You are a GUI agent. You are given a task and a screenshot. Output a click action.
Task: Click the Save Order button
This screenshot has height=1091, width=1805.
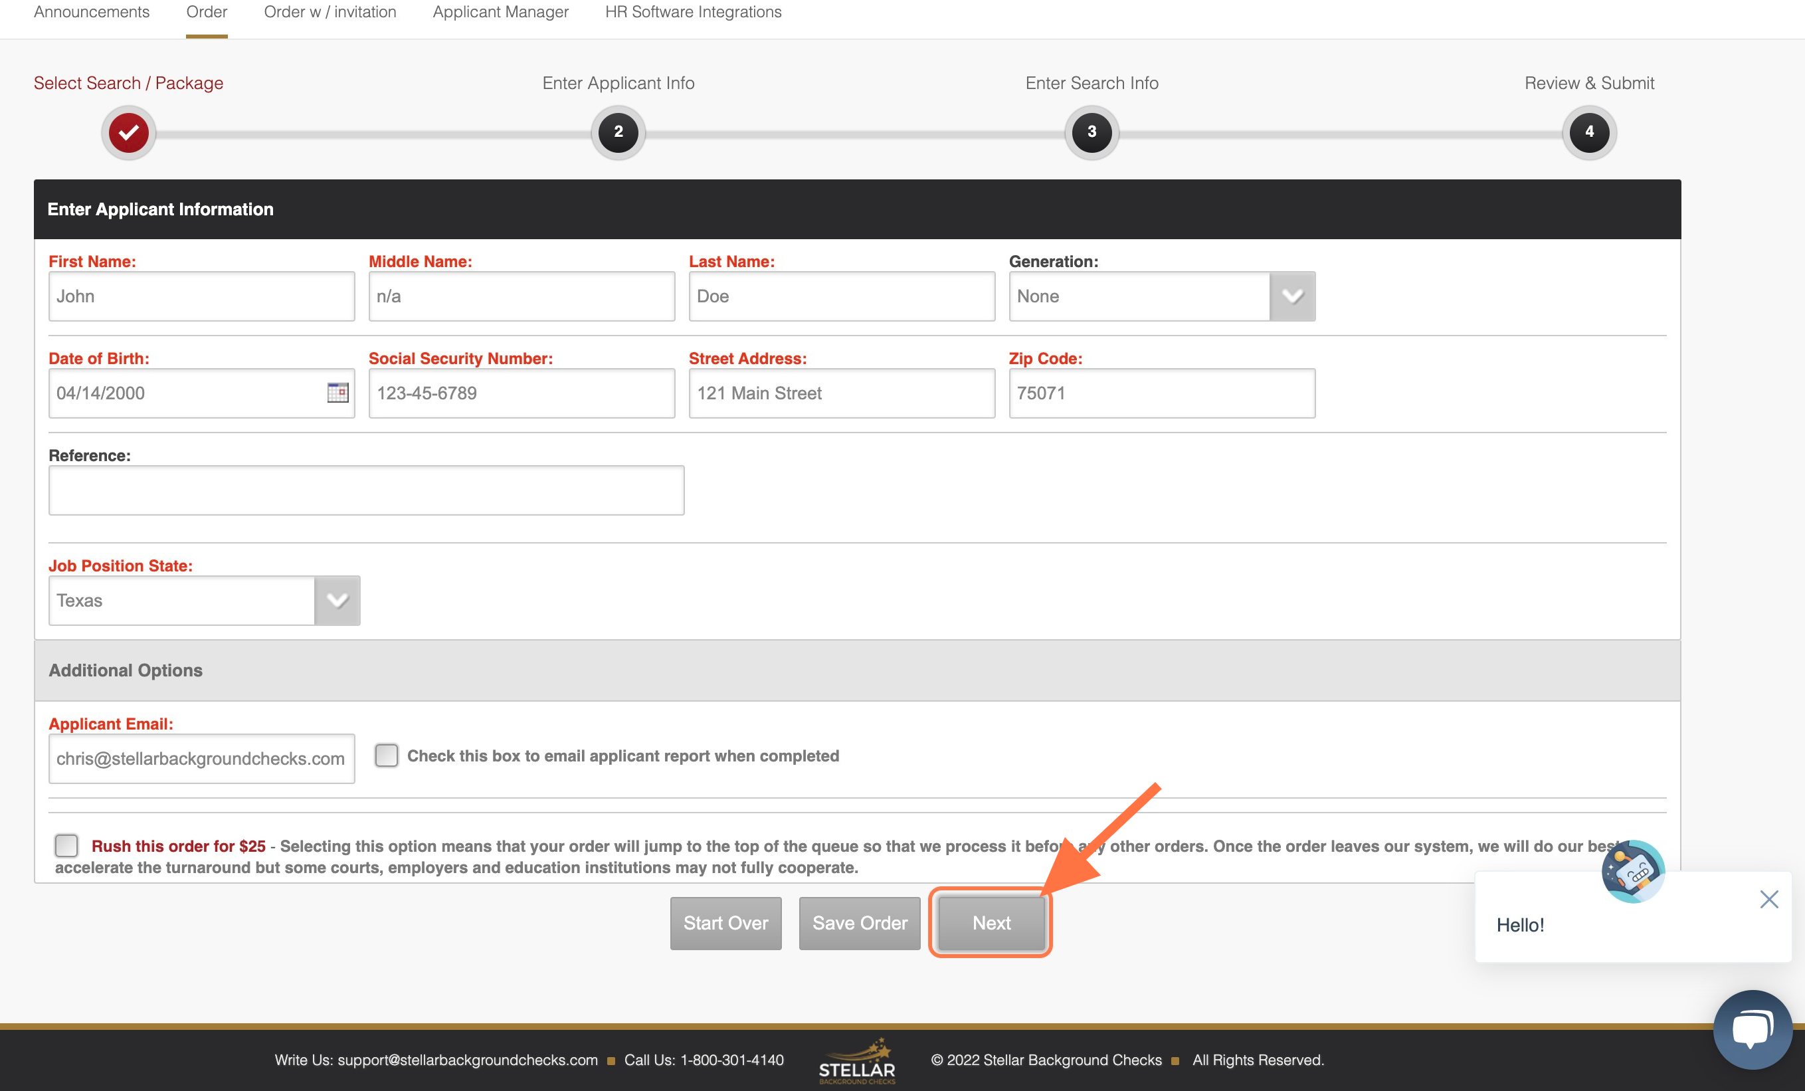(859, 923)
